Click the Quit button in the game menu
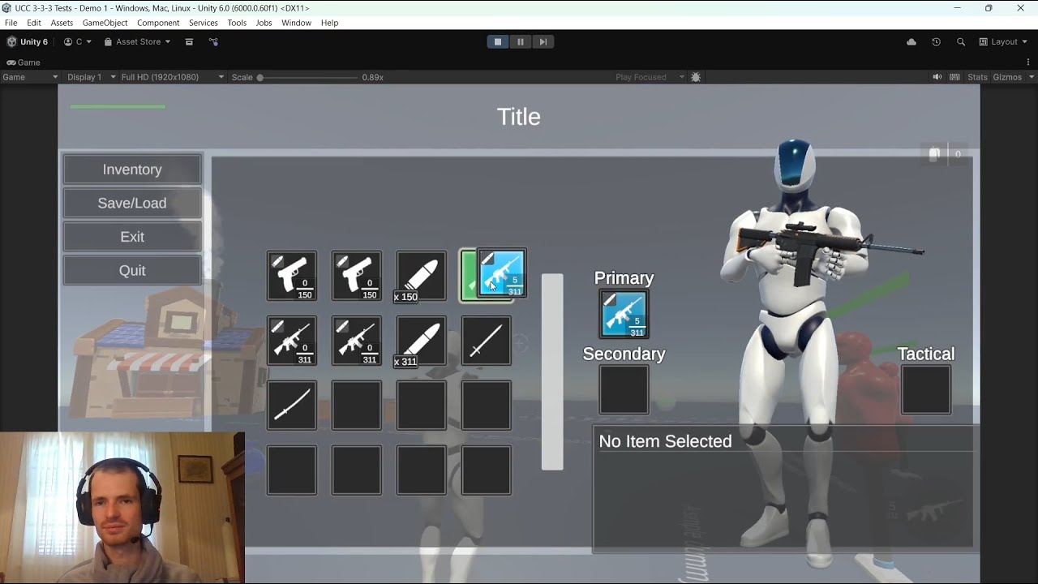 click(132, 270)
